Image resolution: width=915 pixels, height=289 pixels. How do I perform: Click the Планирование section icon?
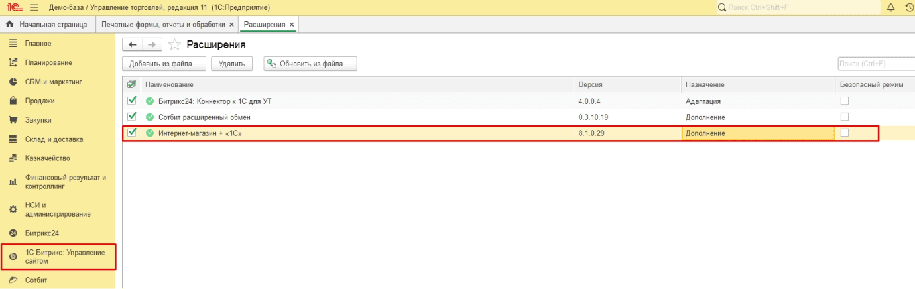point(12,62)
